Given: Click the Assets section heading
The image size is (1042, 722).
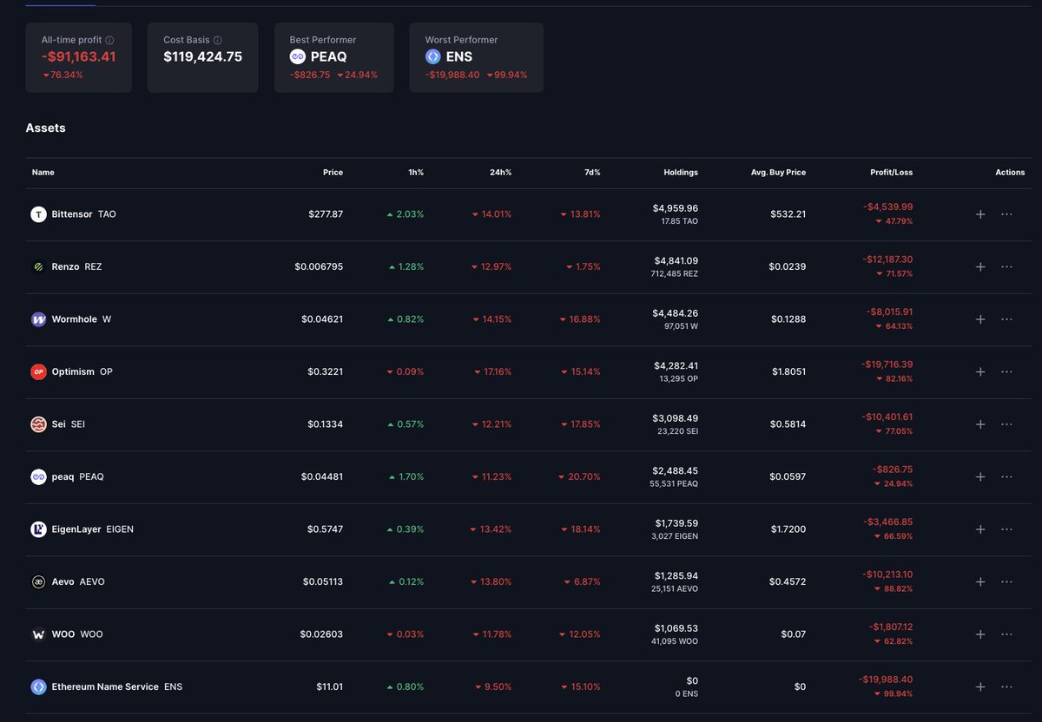Looking at the screenshot, I should tap(46, 128).
